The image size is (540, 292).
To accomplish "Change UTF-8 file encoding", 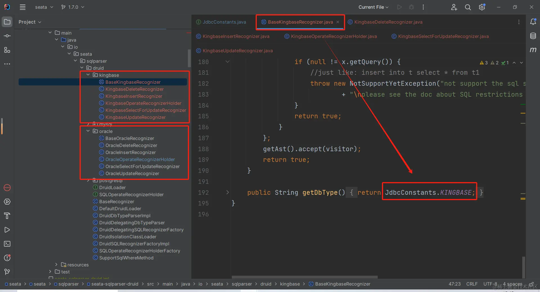I will 490,284.
